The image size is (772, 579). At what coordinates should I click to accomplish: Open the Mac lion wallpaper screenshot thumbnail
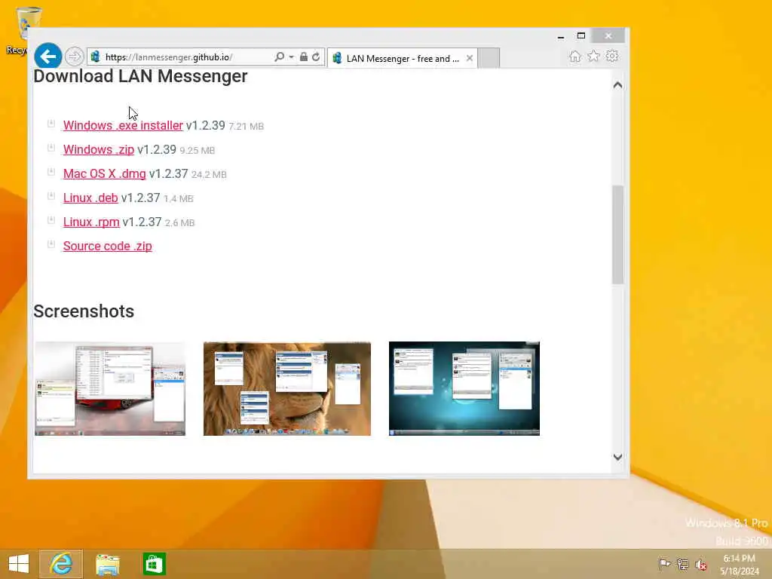(x=287, y=389)
